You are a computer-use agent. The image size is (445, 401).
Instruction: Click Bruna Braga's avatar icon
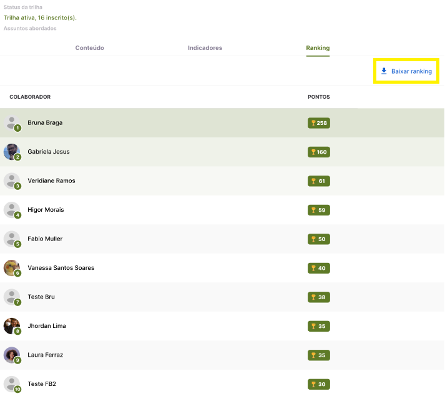(12, 123)
